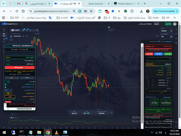Open the three-dots more options chart button
This screenshot has width=181, height=136.
pyautogui.click(x=34, y=30)
